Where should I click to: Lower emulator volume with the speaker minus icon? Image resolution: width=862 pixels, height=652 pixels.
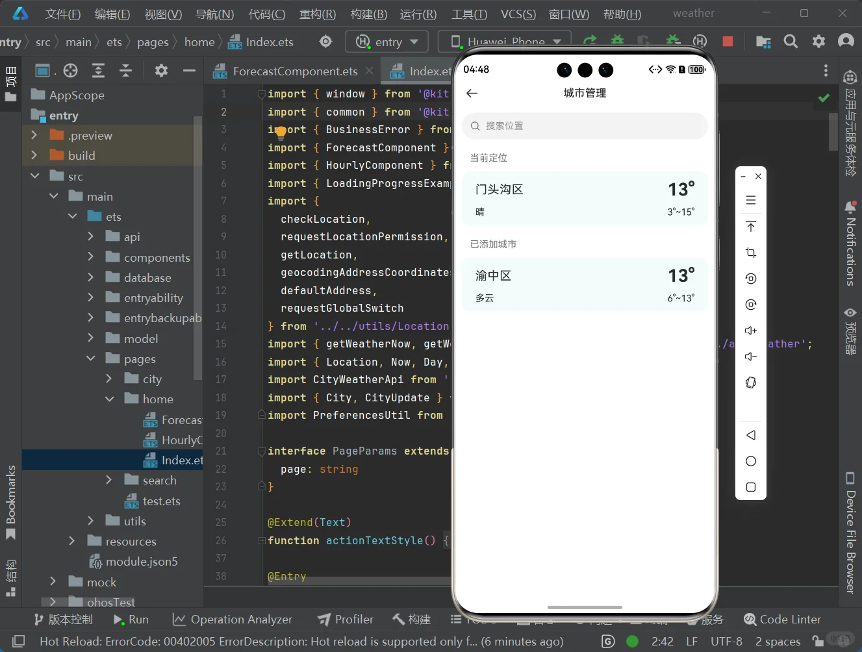(x=751, y=357)
